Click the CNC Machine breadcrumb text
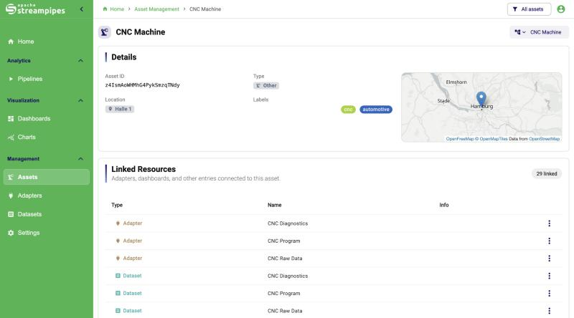Viewport: 574px width, 318px height. [x=205, y=9]
